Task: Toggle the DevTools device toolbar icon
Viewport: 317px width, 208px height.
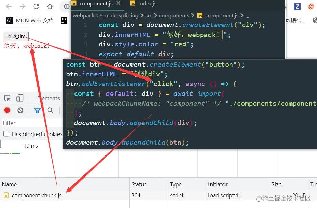Action: [x=20, y=98]
